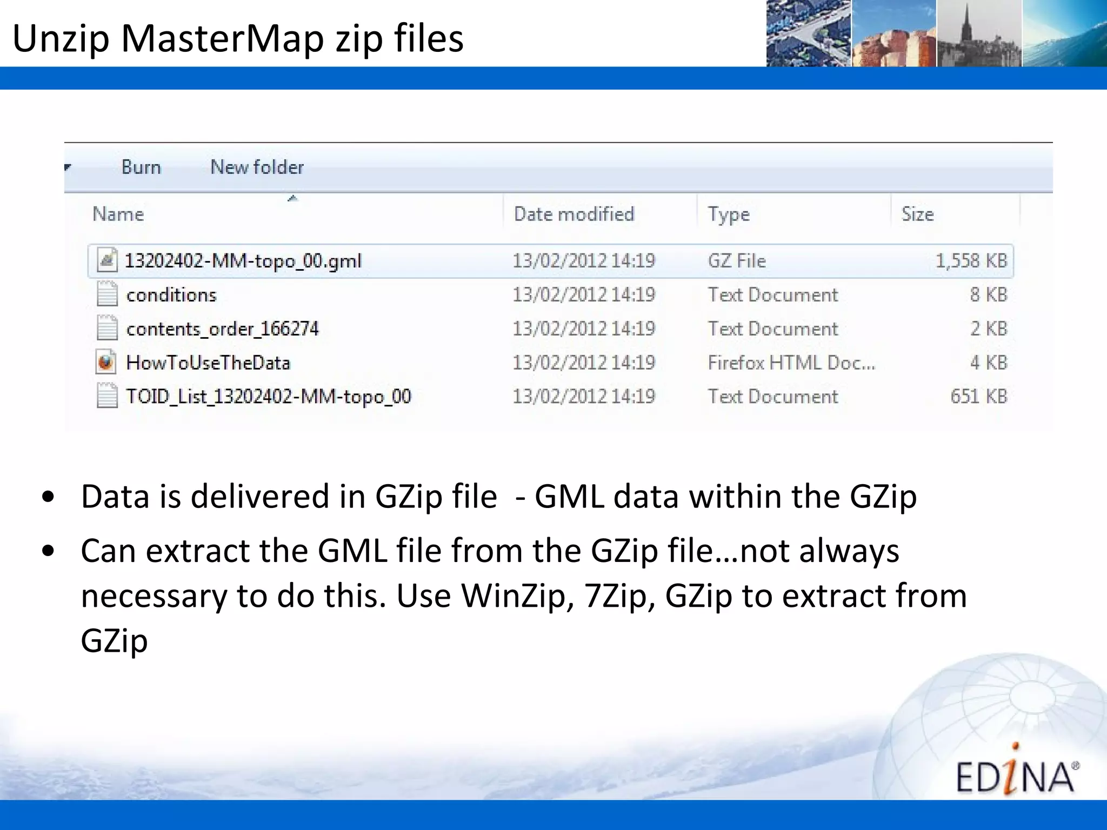
Task: Select the TOID_List file icon
Action: click(x=107, y=396)
